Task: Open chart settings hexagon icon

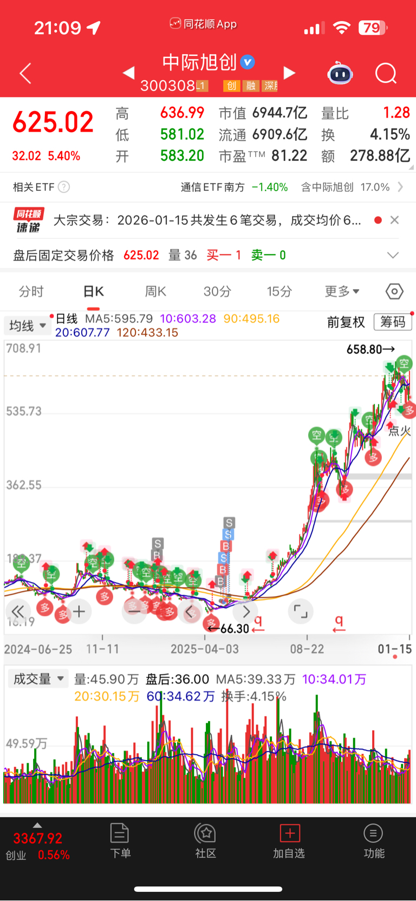Action: 394,291
